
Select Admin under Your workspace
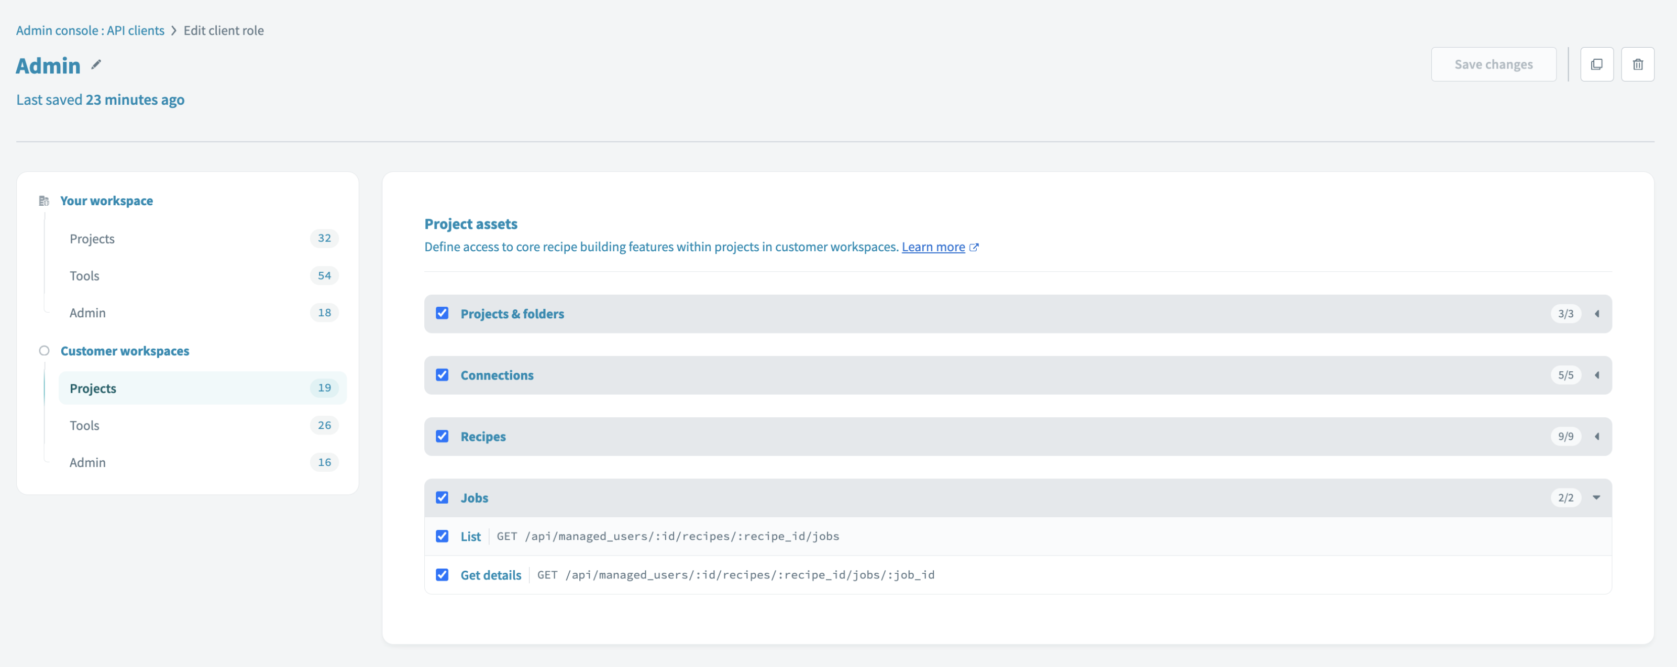(87, 313)
